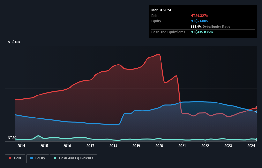Click the 2014 x-axis label
The image size is (262, 168).
21,146
